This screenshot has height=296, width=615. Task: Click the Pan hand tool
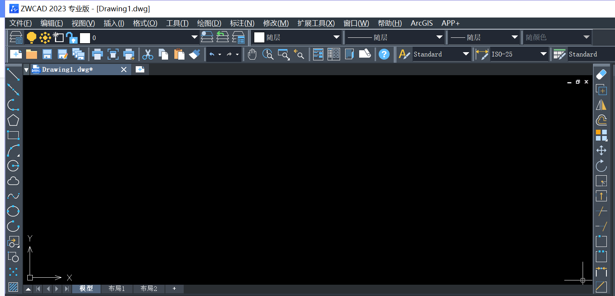click(x=252, y=54)
